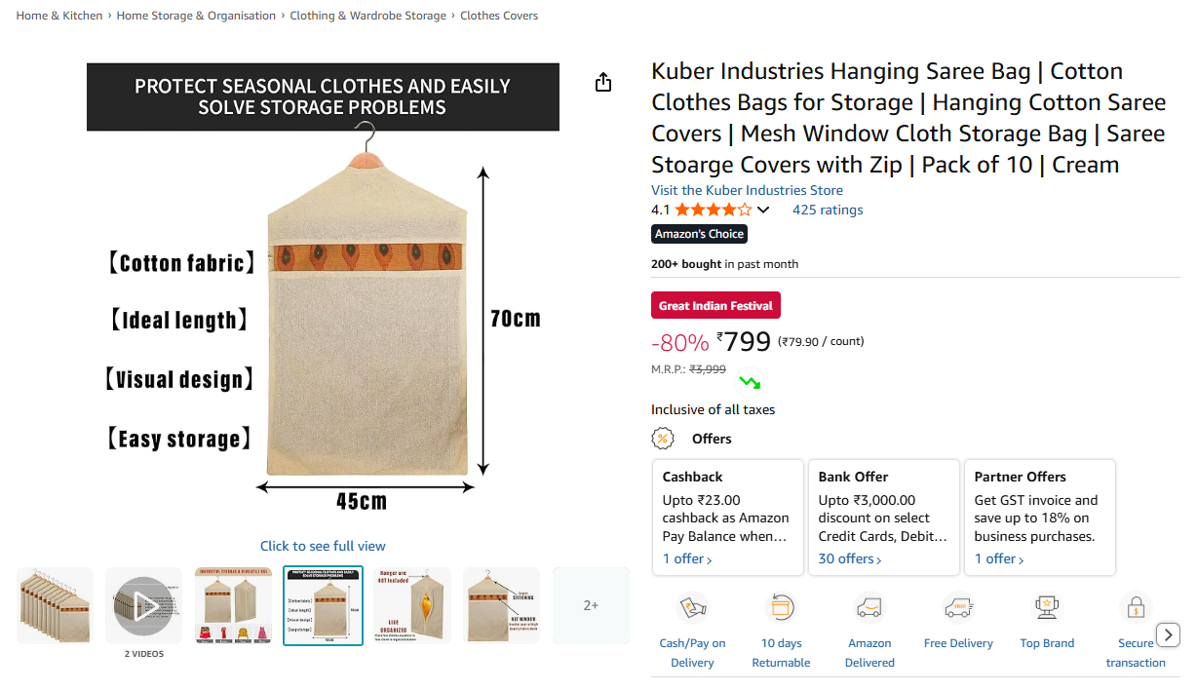The height and width of the screenshot is (691, 1197).
Task: Visit the Kuber Industries Store
Action: [x=747, y=189]
